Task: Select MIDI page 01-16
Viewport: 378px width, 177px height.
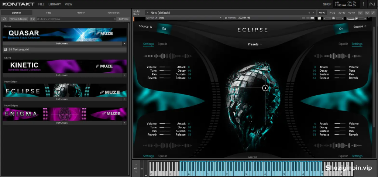Action: click(x=322, y=13)
